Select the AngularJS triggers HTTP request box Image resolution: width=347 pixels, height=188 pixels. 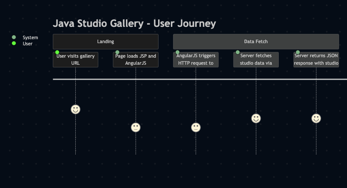(x=196, y=59)
